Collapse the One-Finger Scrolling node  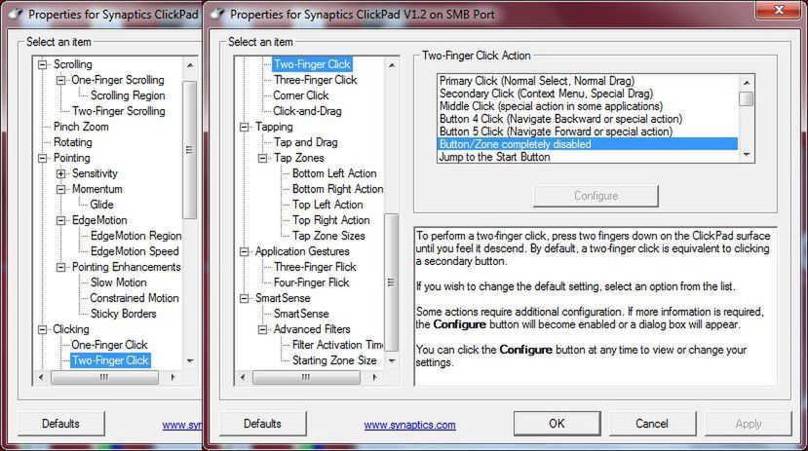[x=60, y=80]
